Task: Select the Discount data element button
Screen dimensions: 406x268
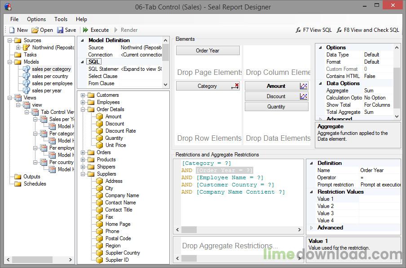Action: [276, 96]
